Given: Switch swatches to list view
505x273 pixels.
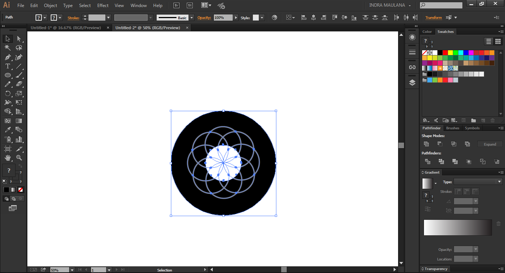Looking at the screenshot, I should (489, 41).
